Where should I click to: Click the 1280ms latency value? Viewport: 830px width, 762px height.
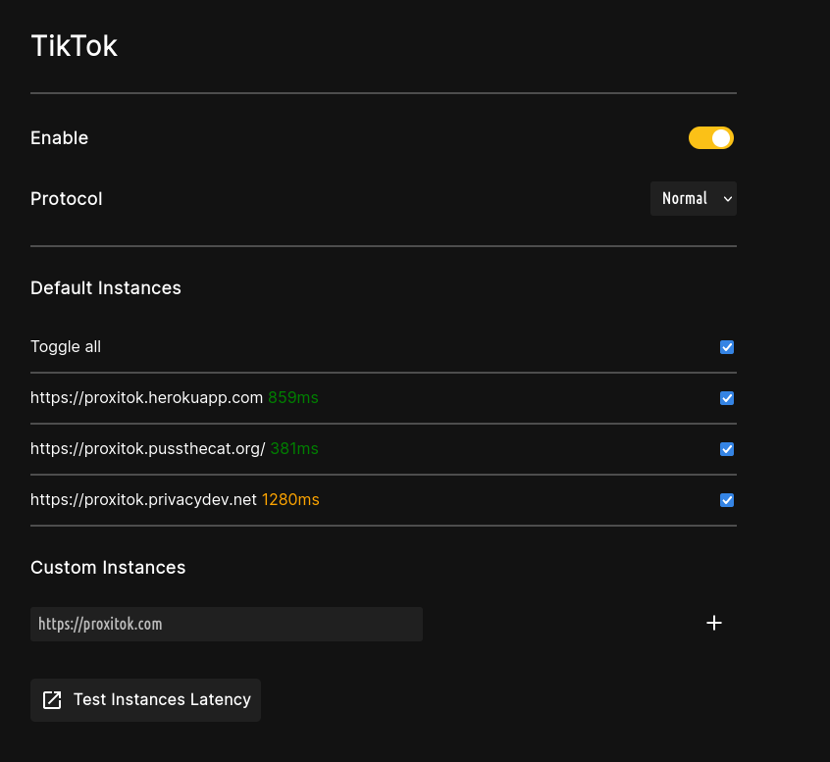point(290,499)
